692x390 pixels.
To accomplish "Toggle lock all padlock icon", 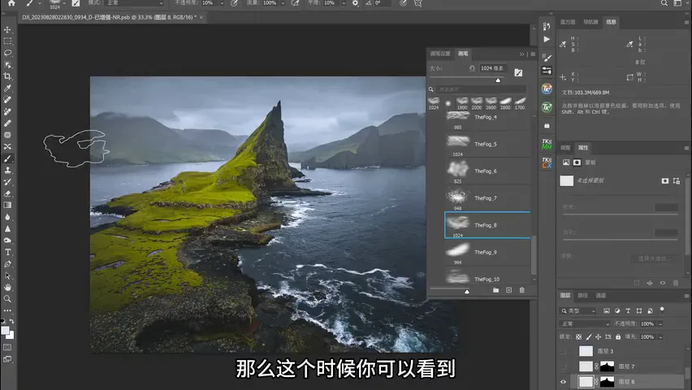I will 618,337.
